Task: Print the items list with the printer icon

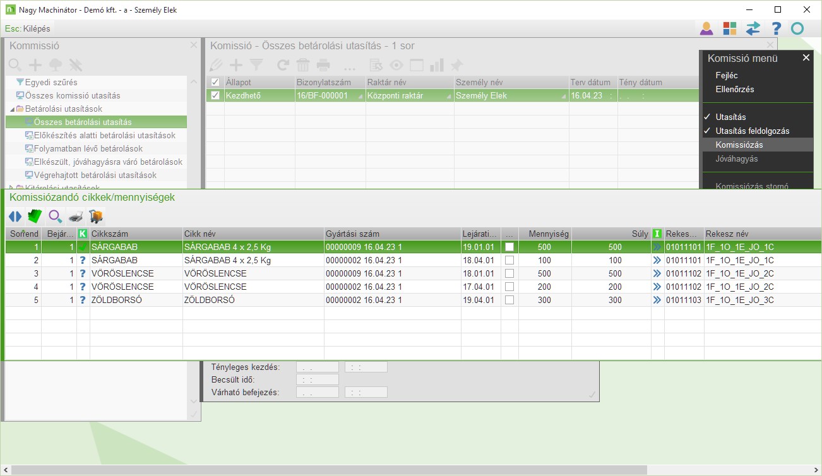Action: click(x=76, y=217)
